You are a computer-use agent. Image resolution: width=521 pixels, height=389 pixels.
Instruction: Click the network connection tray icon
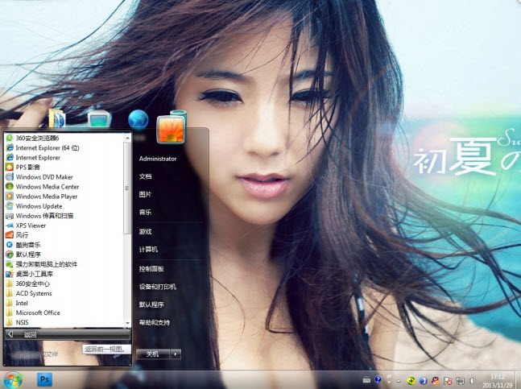(x=460, y=381)
